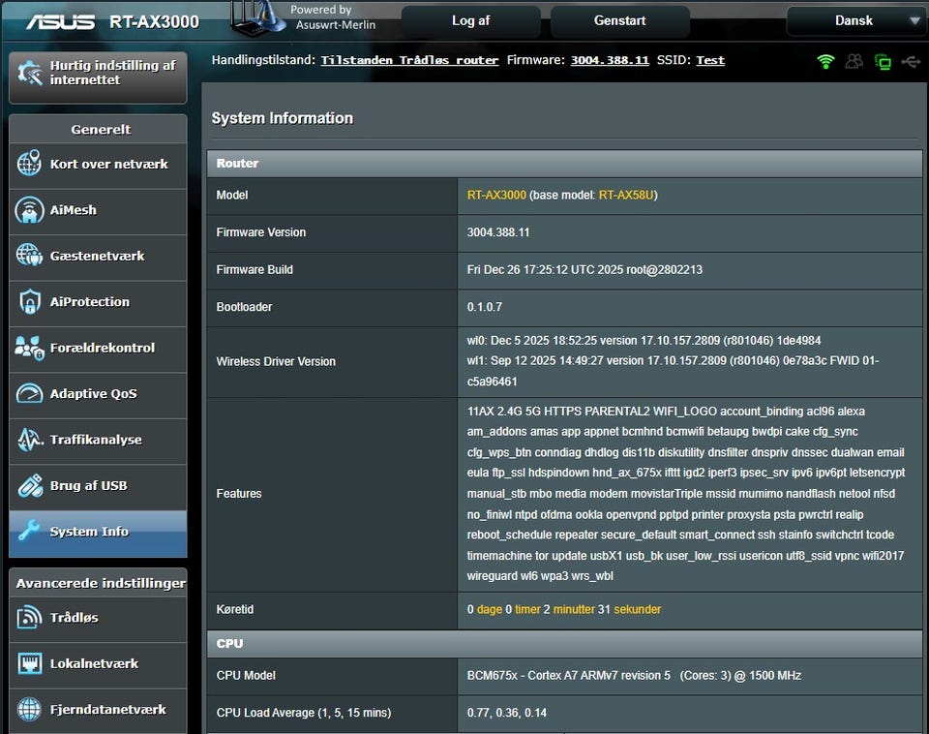The height and width of the screenshot is (734, 929).
Task: Open Adaptive QoS settings
Action: (x=98, y=394)
